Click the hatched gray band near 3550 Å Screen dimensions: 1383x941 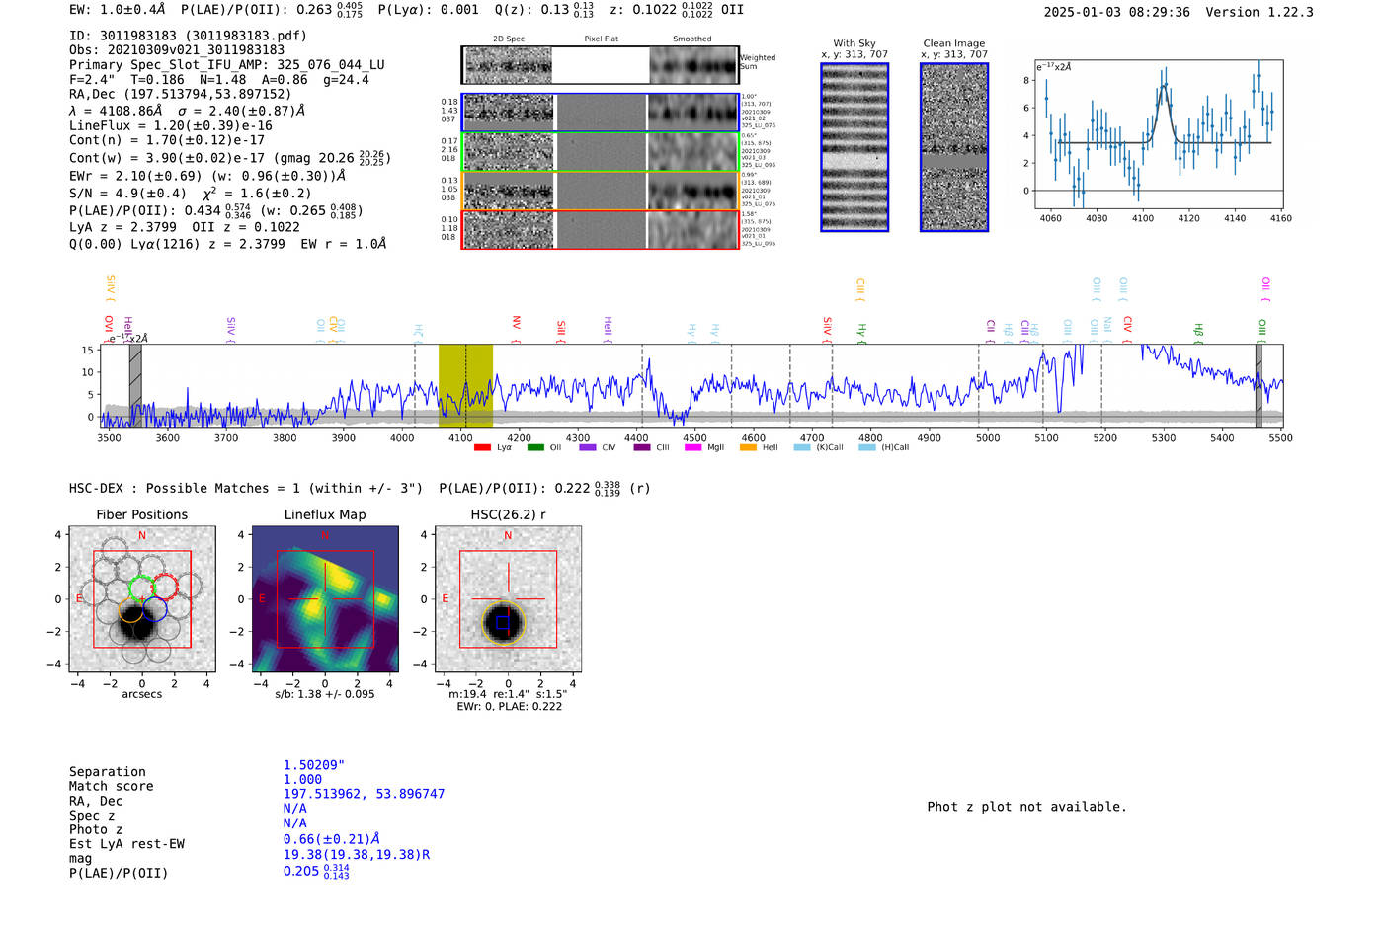pyautogui.click(x=135, y=385)
